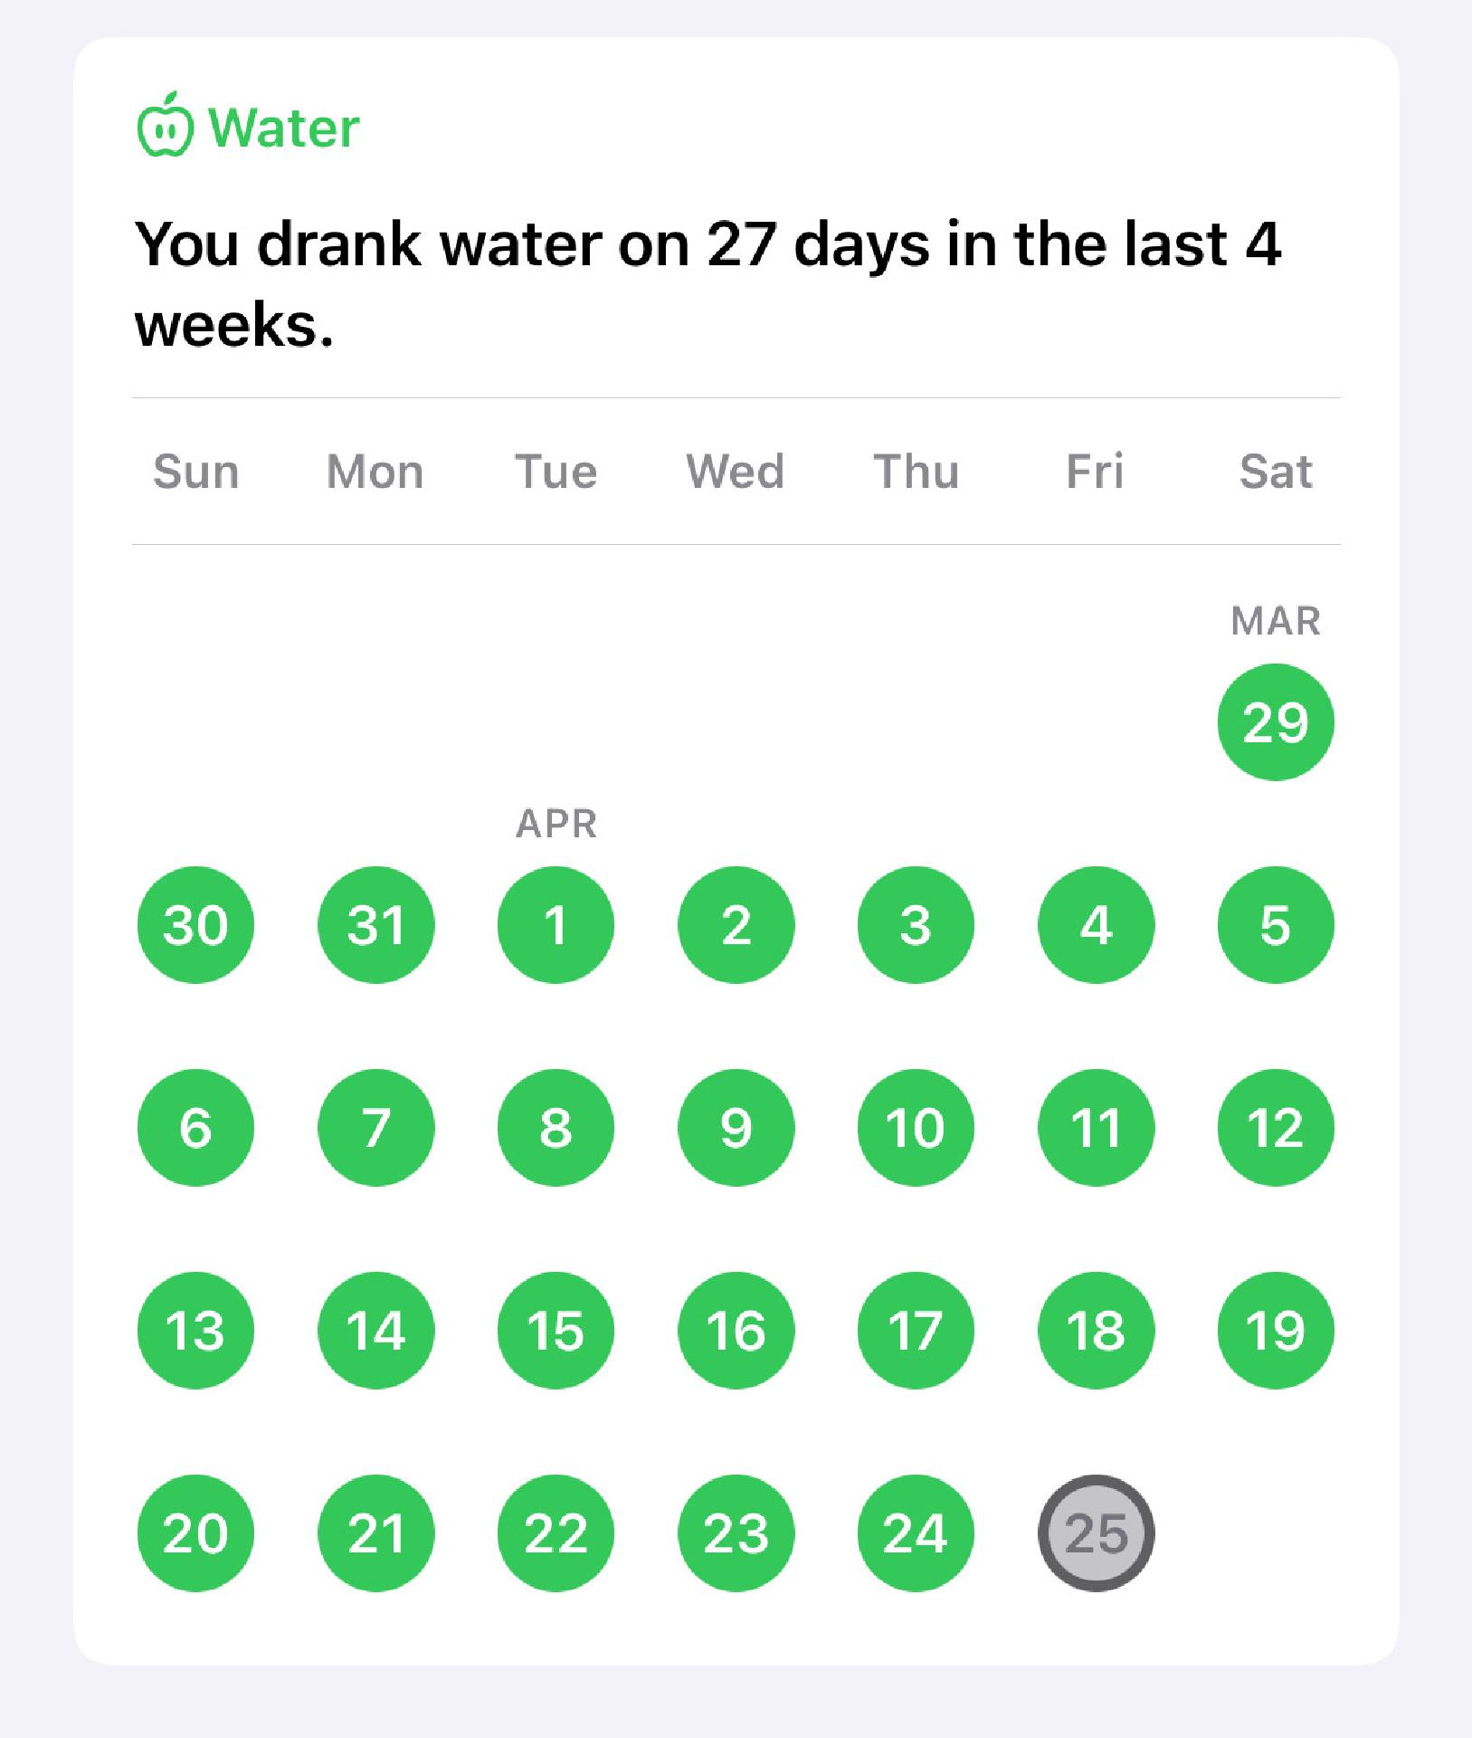This screenshot has height=1738, width=1472.
Task: Tap the day circle numbered 24
Action: tap(916, 1533)
